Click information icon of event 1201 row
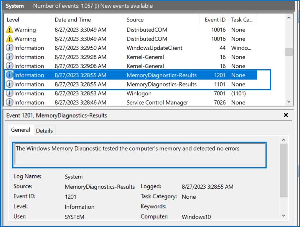 9,75
